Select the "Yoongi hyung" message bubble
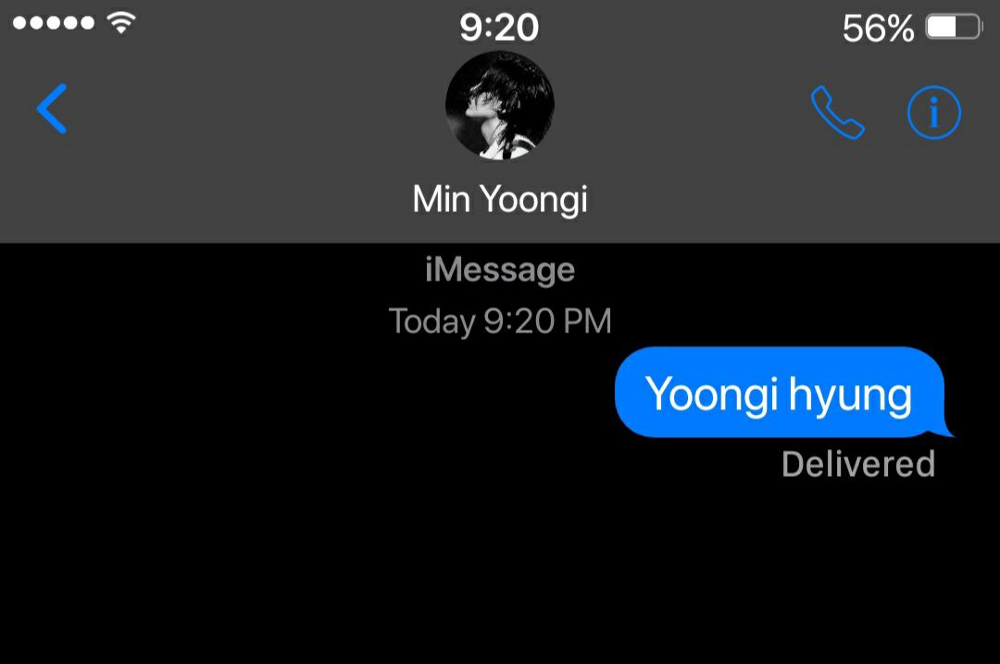 pyautogui.click(x=780, y=393)
